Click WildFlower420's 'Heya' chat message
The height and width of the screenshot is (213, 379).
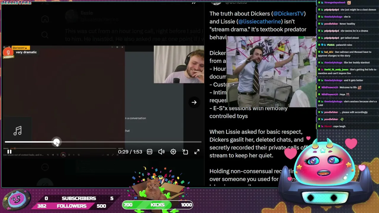coord(334,94)
